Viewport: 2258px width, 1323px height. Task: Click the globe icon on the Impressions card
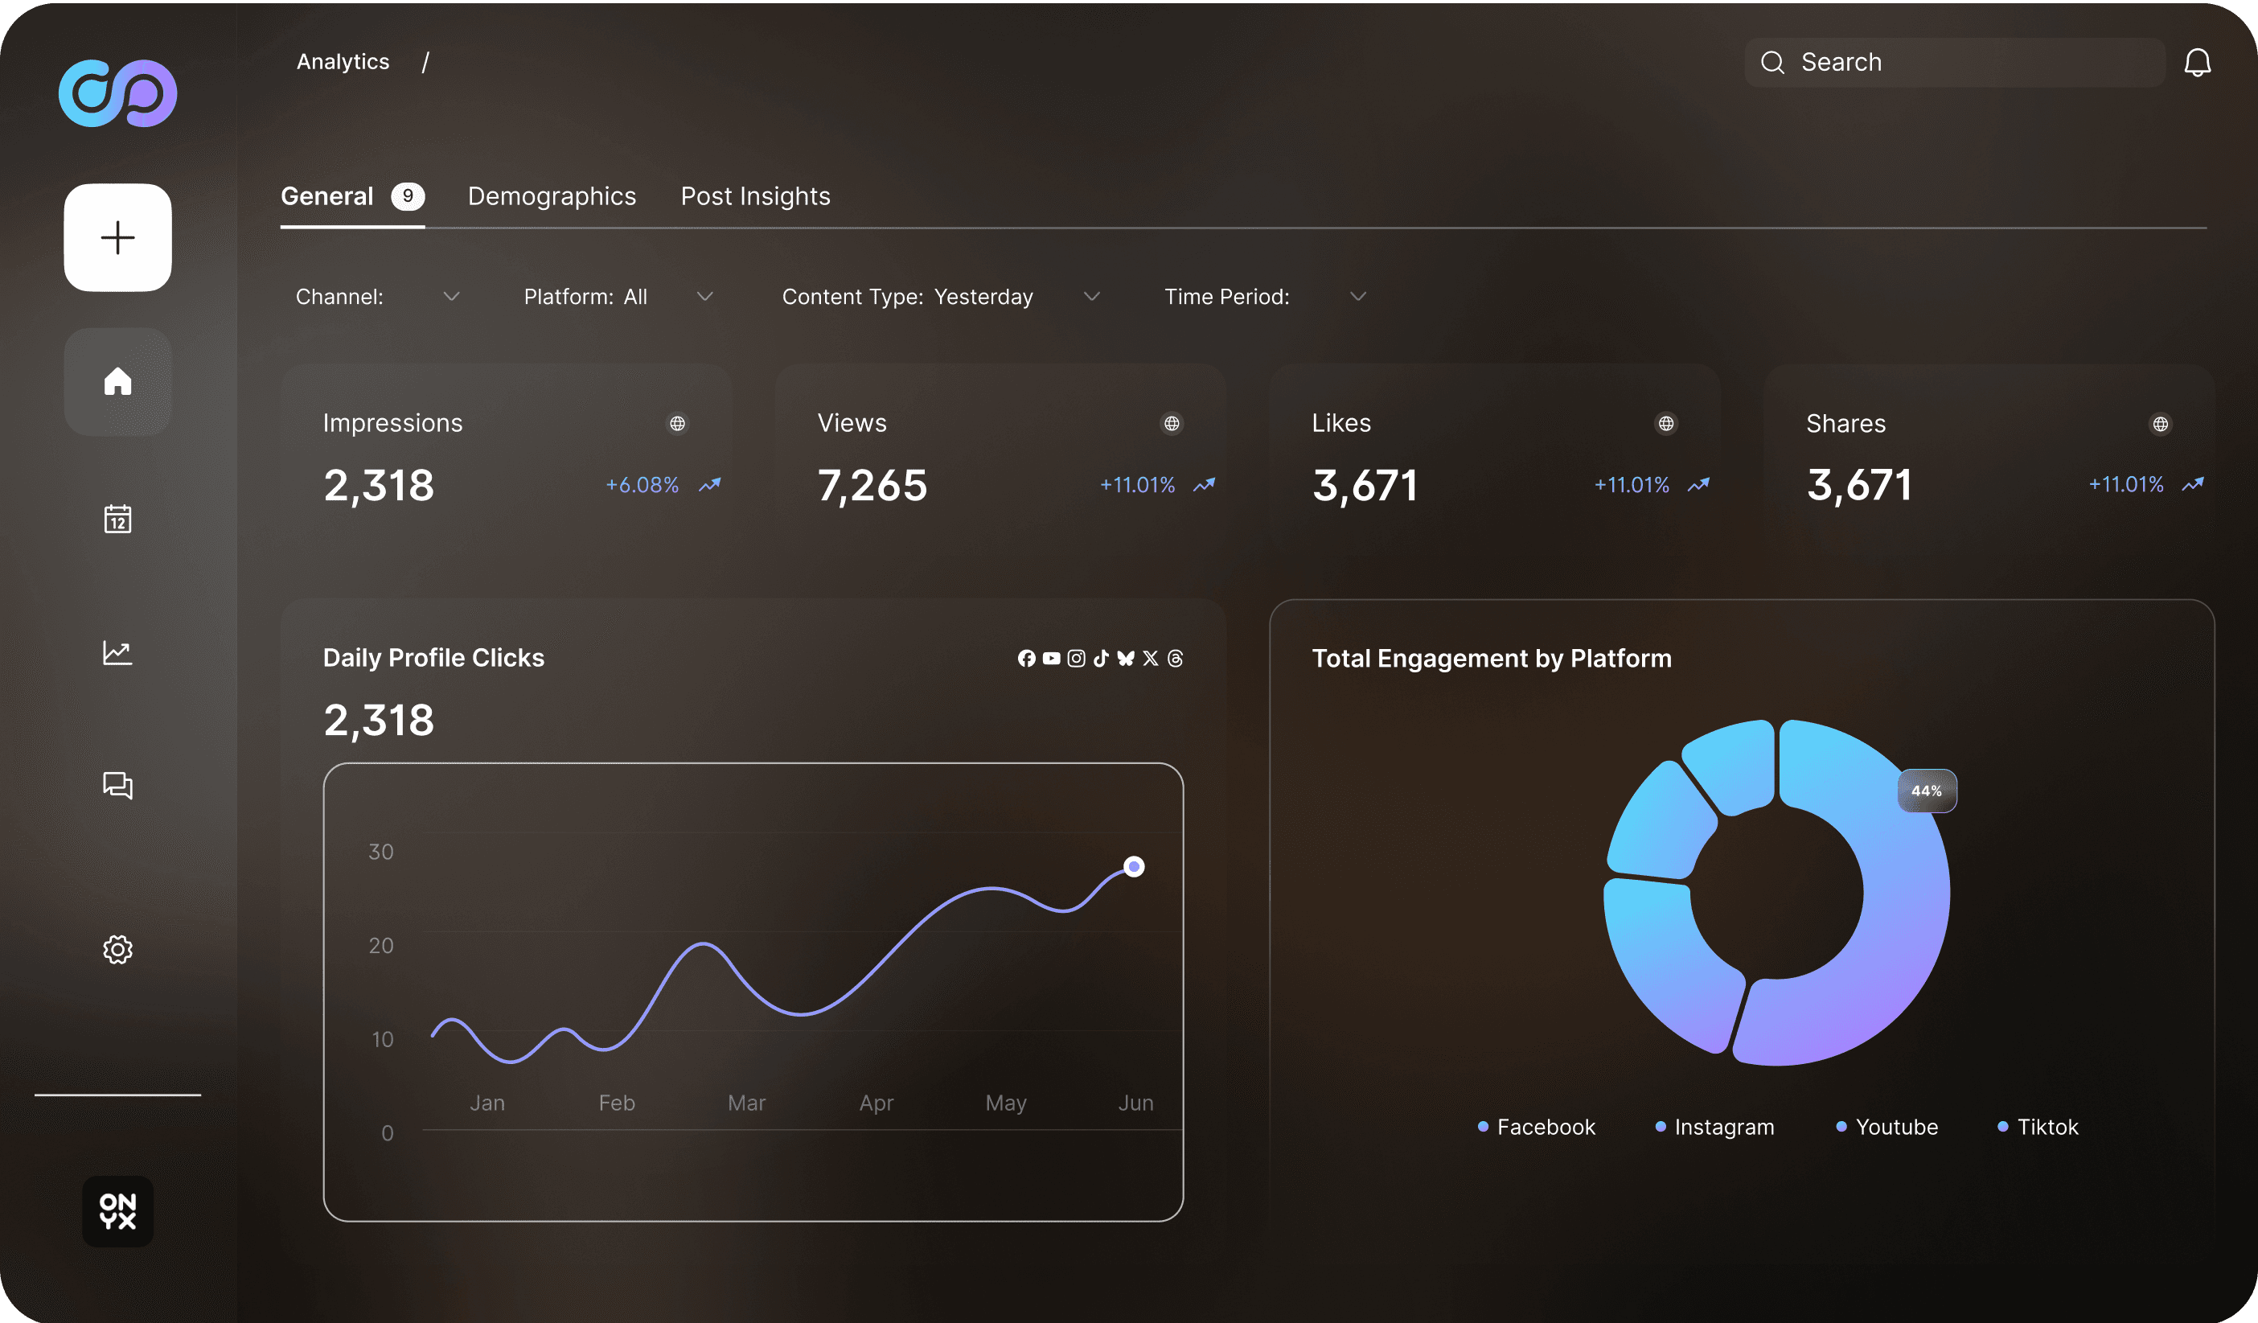pyautogui.click(x=679, y=423)
